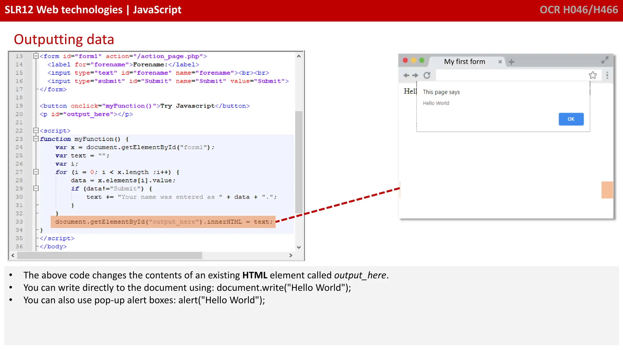Viewport: 623px width, 350px height.
Task: Click 'This page says' dialog heading
Action: pyautogui.click(x=441, y=92)
